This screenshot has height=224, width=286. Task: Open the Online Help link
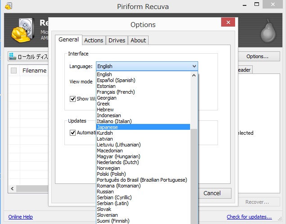(21, 217)
